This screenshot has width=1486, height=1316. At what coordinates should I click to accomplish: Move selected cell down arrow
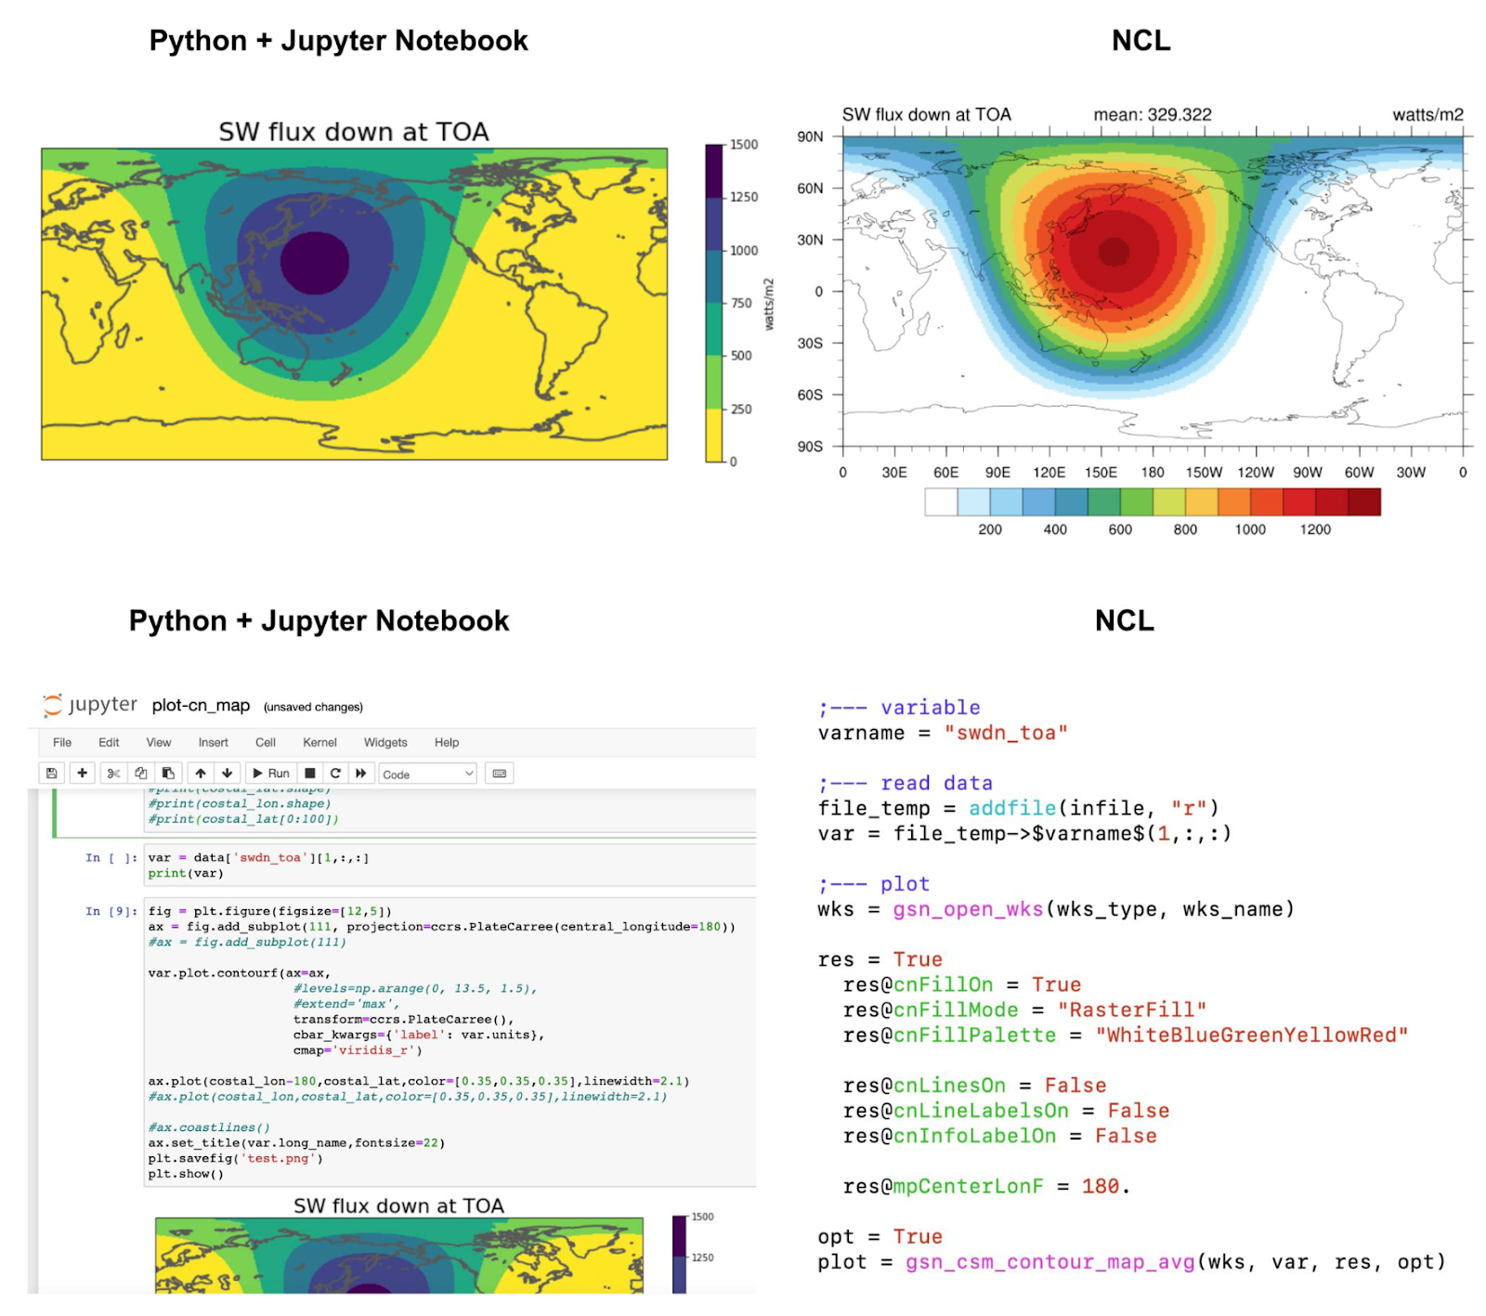click(227, 773)
